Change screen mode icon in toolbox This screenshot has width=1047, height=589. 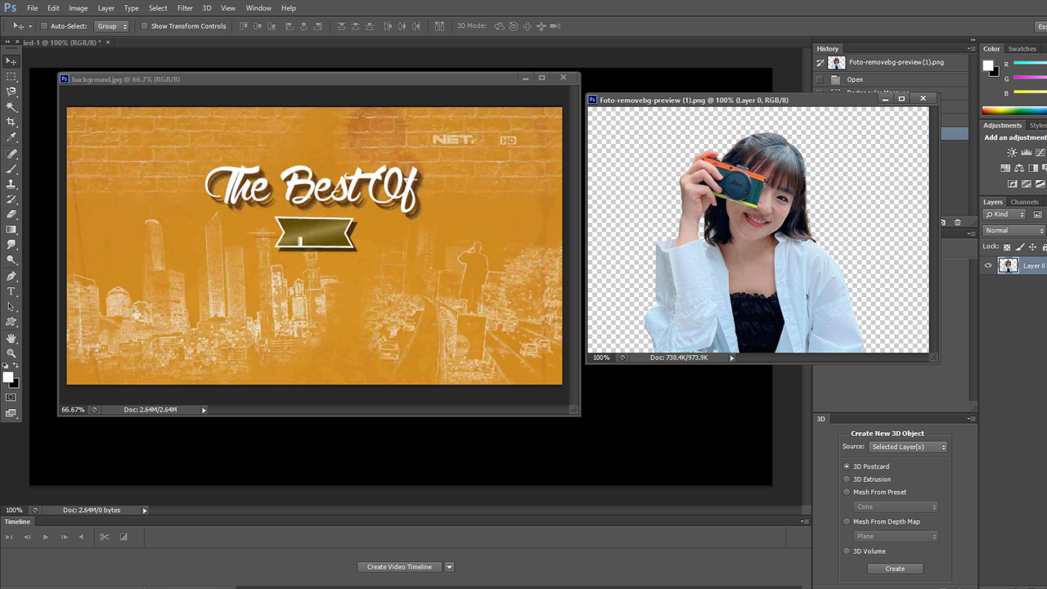pos(11,413)
